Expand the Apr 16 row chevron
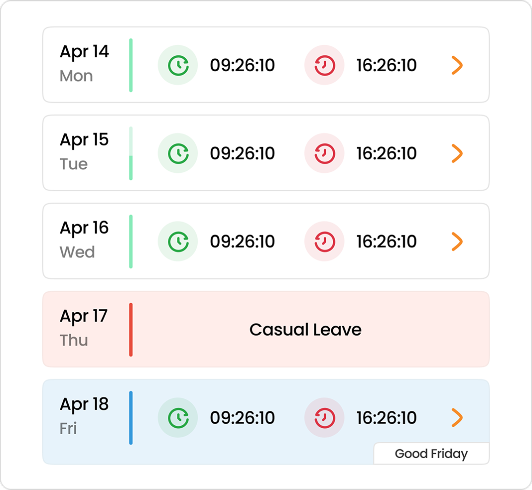This screenshot has width=532, height=490. click(x=457, y=242)
